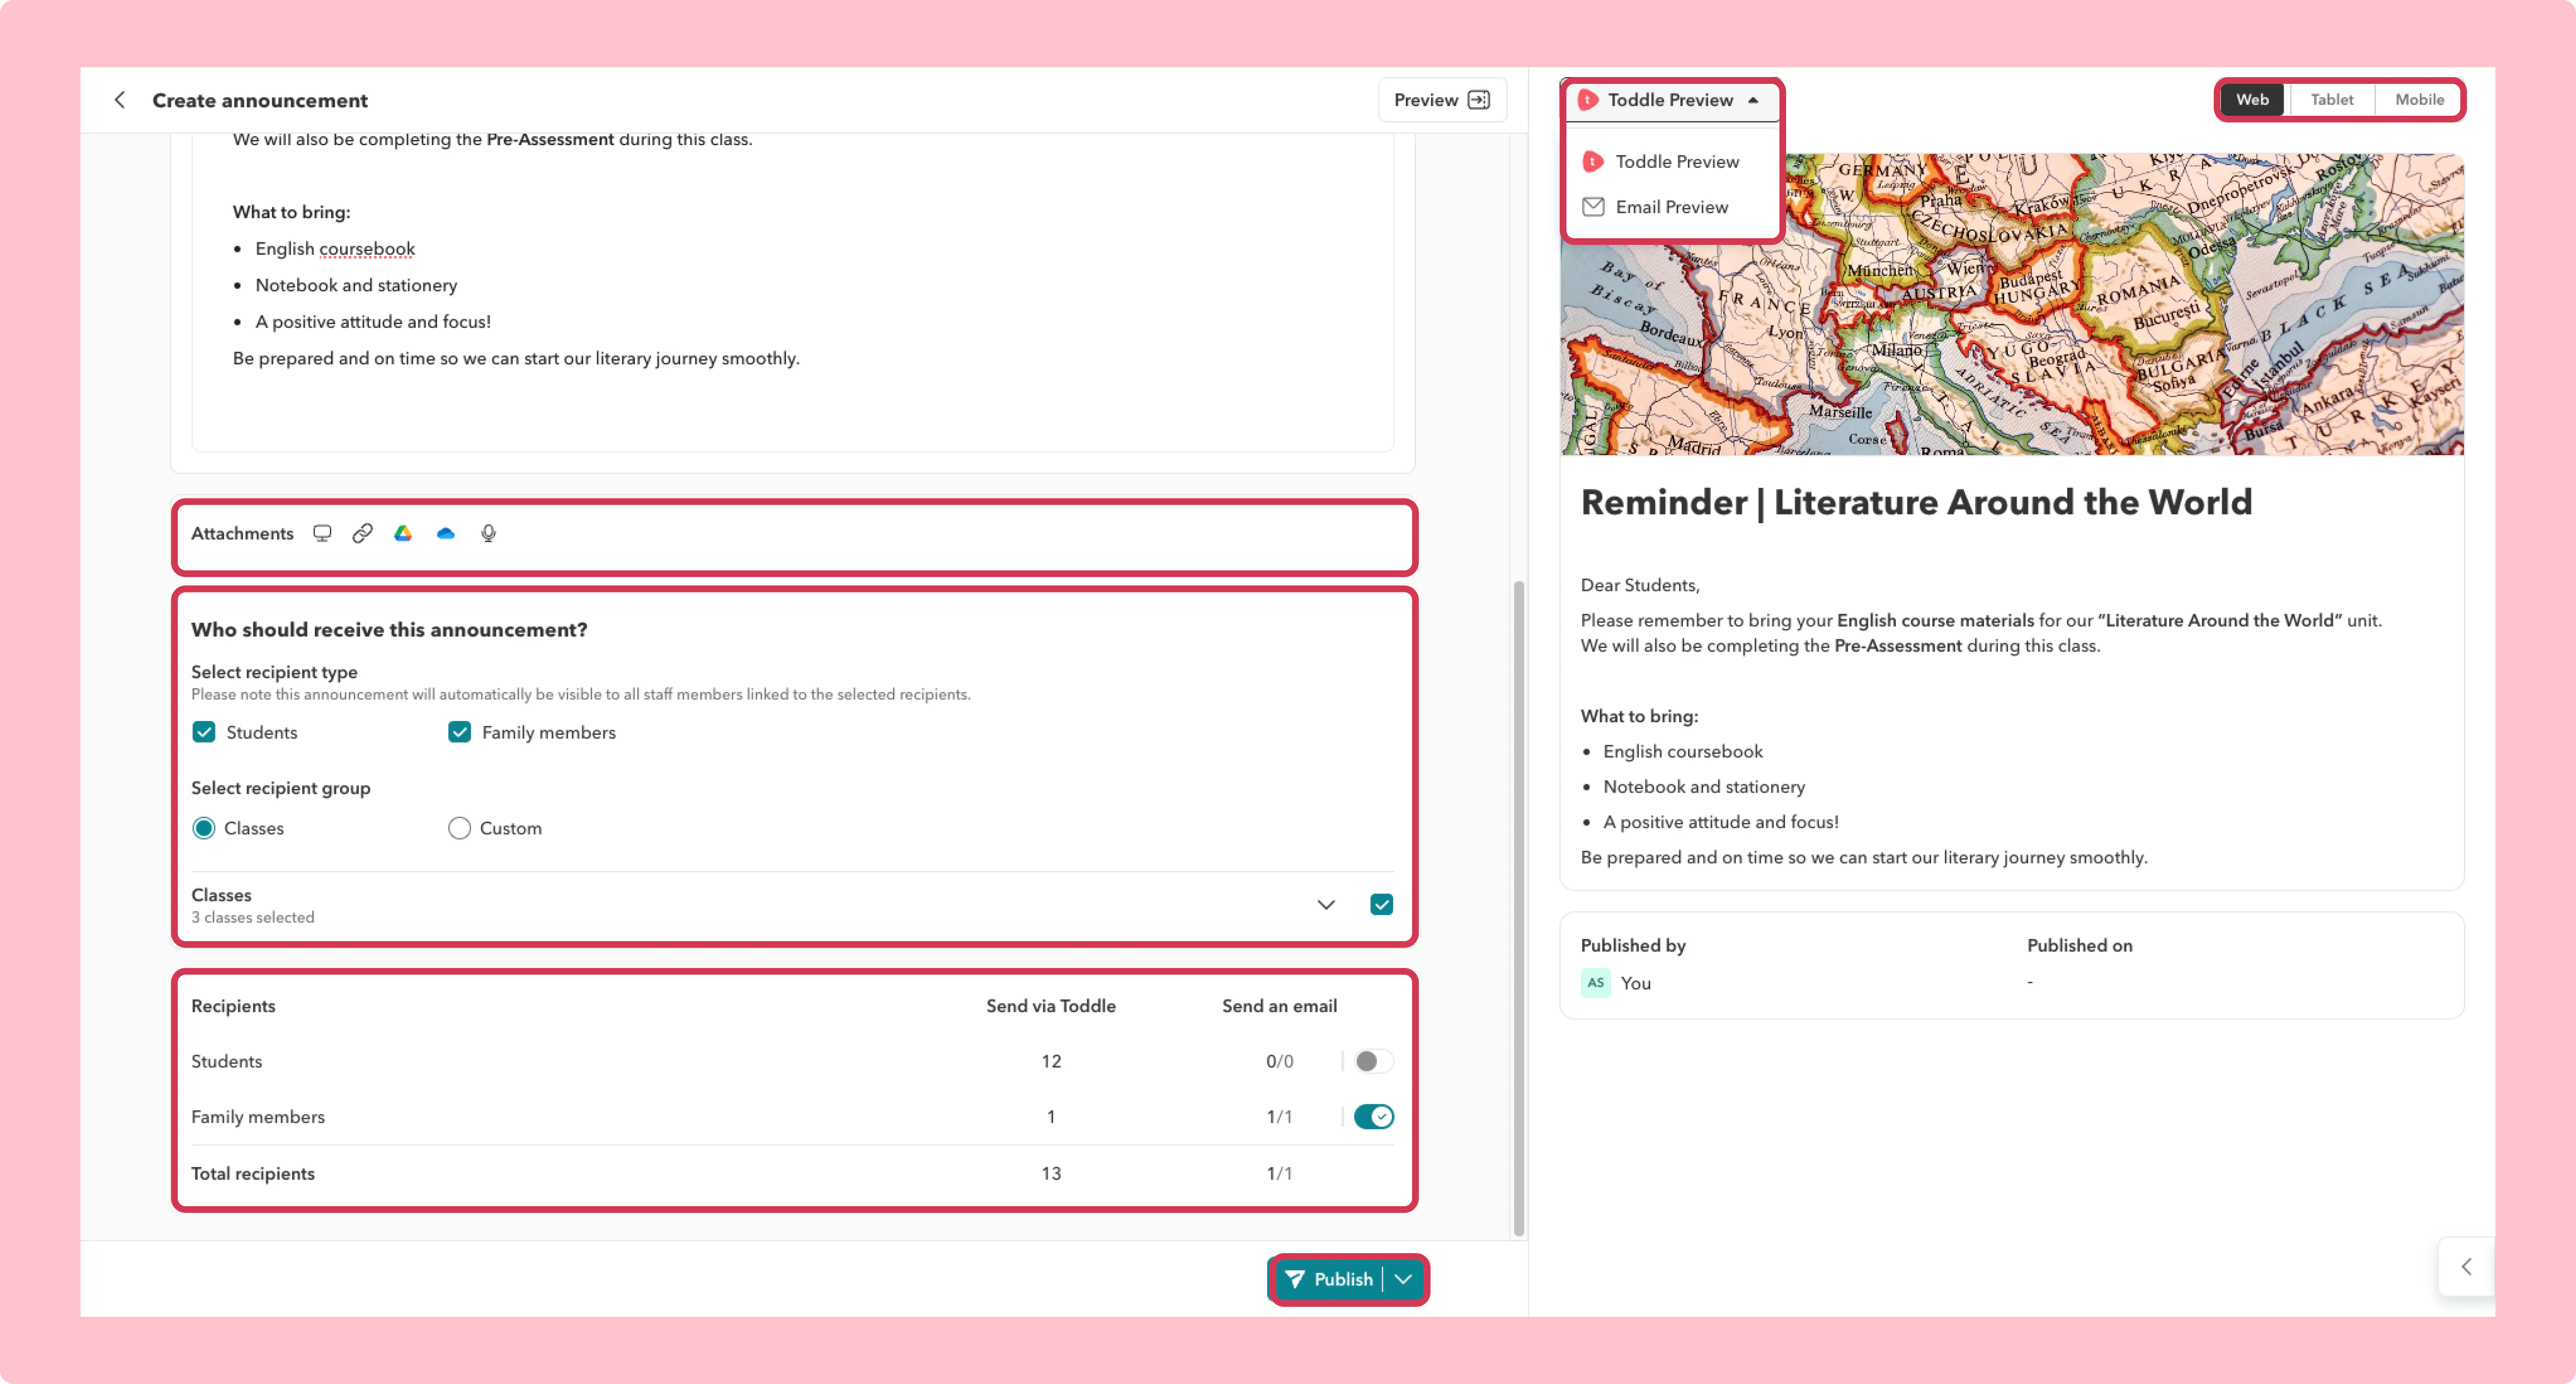
Task: Click "A positive attitude and focus!" in the editor
Action: (x=373, y=322)
